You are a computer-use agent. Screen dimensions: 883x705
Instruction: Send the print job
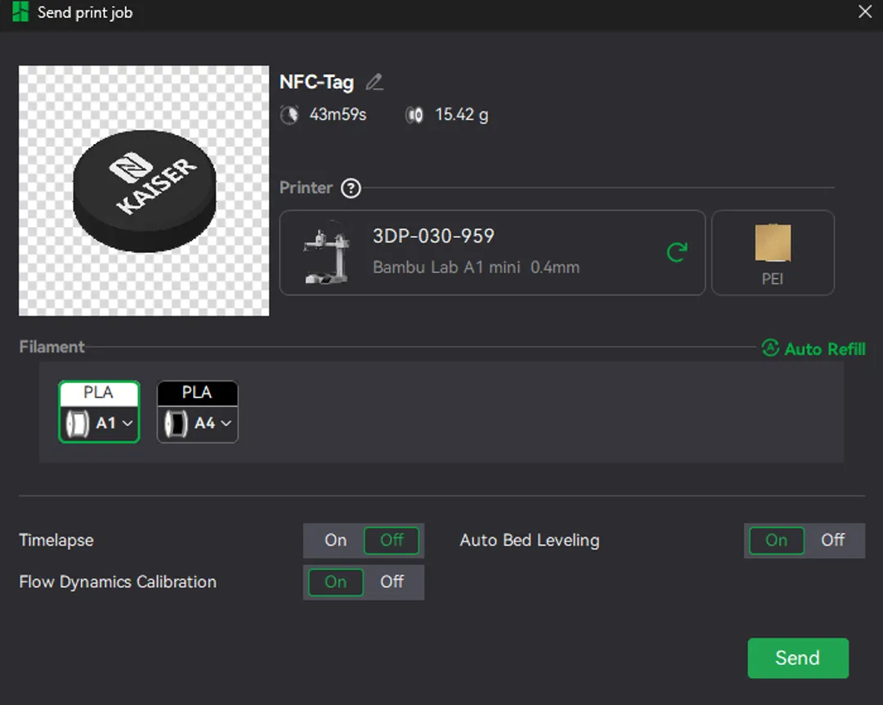point(798,658)
